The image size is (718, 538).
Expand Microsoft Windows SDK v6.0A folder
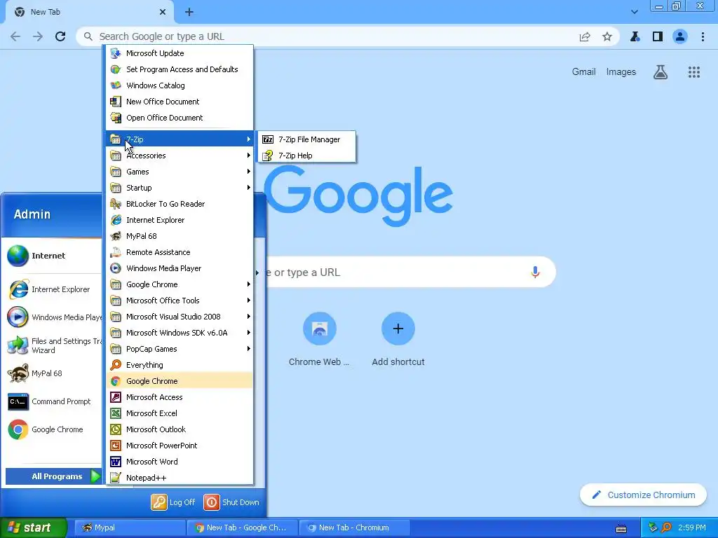point(179,333)
